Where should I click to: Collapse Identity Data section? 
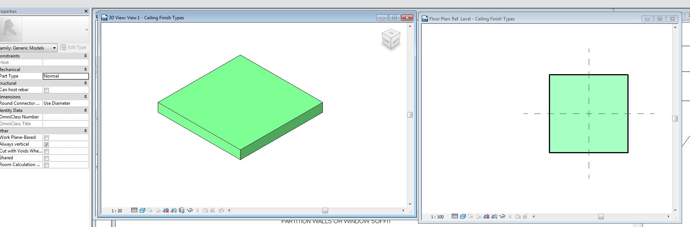pos(85,110)
